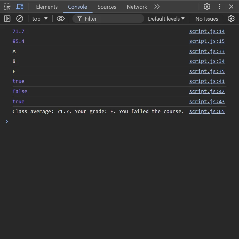Focus the Filter input field

[108, 19]
